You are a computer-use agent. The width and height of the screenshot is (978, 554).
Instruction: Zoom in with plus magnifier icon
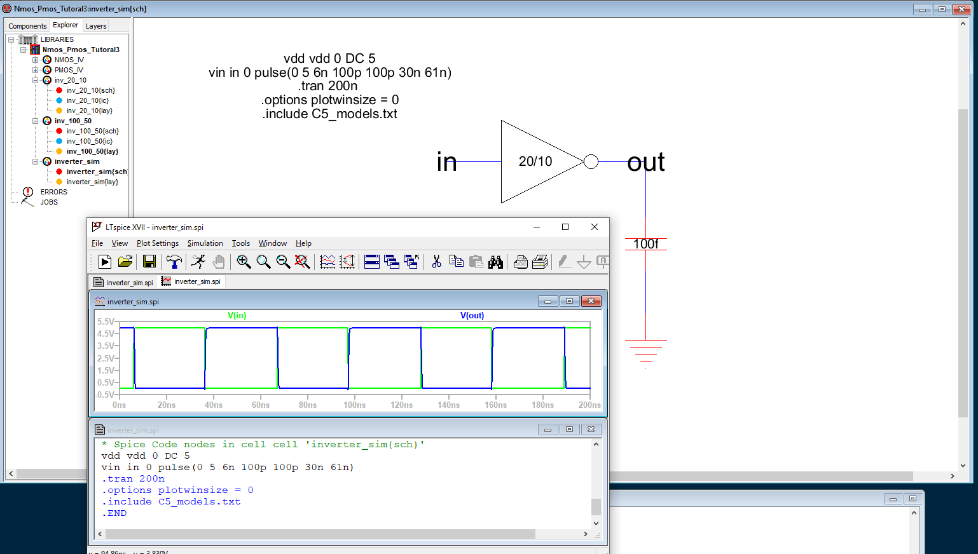[244, 262]
